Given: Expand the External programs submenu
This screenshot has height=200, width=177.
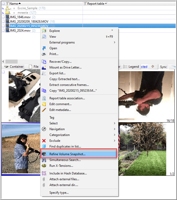Looking at the screenshot, I should click(114, 42).
